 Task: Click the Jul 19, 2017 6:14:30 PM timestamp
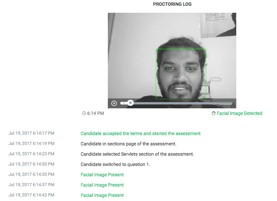pyautogui.click(x=31, y=164)
